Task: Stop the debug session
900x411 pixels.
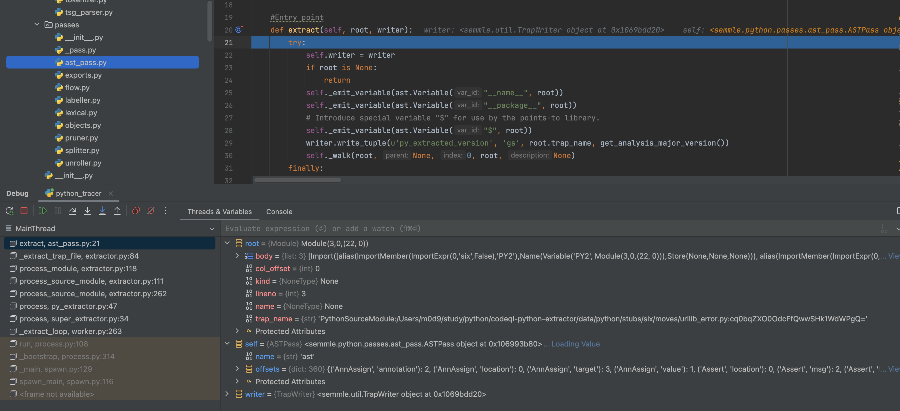Action: pyautogui.click(x=24, y=211)
